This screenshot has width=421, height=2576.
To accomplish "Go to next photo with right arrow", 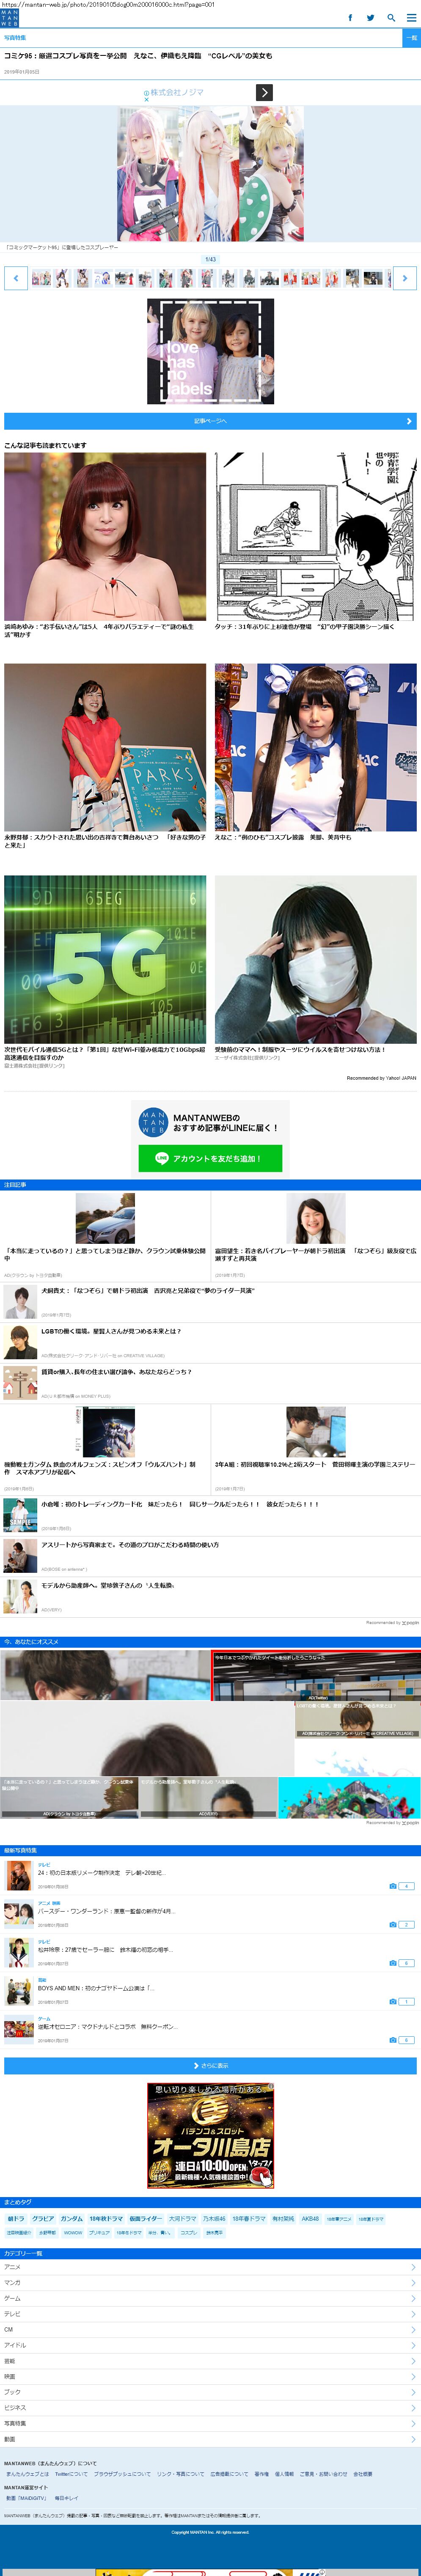I will point(404,278).
